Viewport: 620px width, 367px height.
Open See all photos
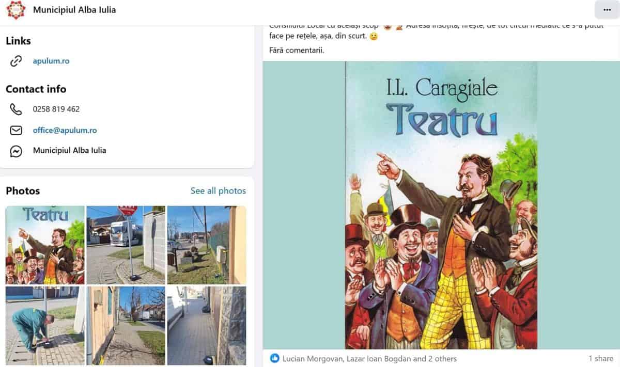pyautogui.click(x=218, y=191)
